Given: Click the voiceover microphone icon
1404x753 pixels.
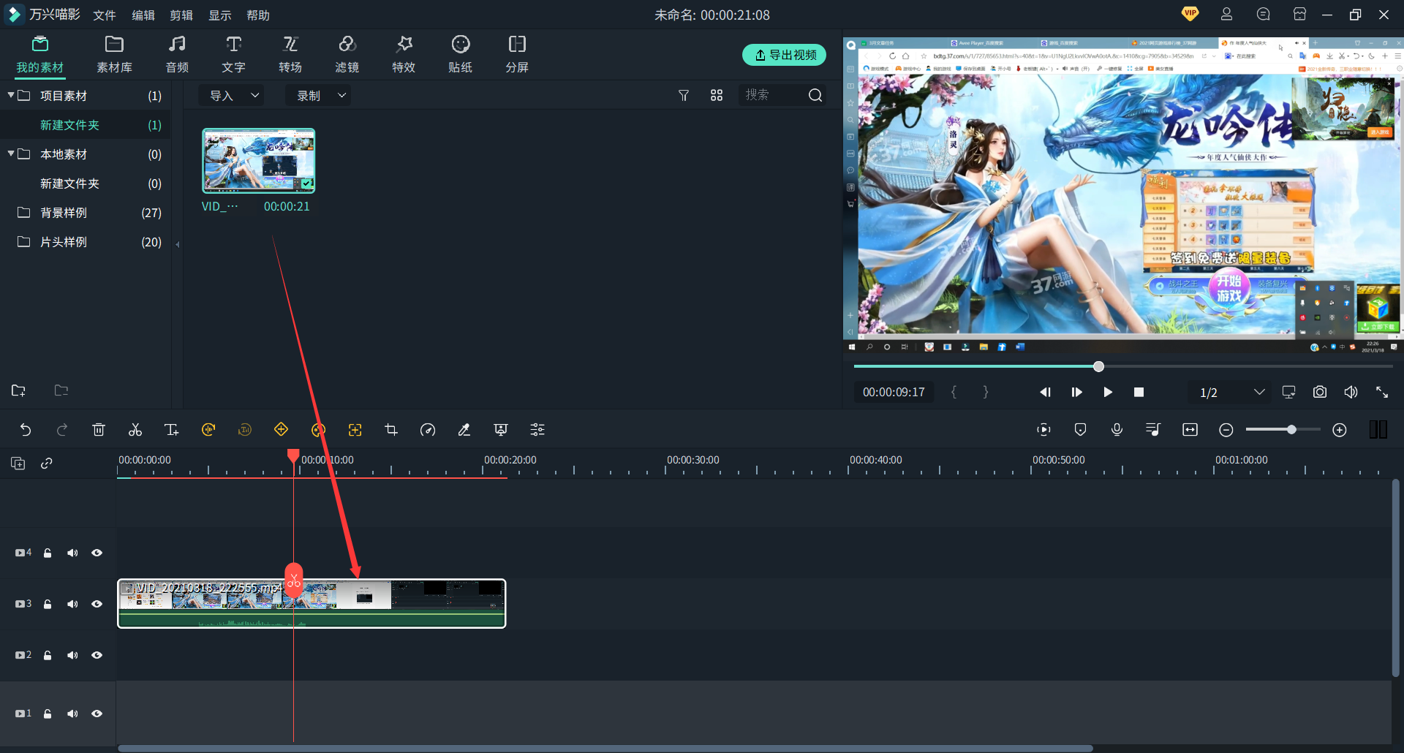Looking at the screenshot, I should pyautogui.click(x=1117, y=430).
